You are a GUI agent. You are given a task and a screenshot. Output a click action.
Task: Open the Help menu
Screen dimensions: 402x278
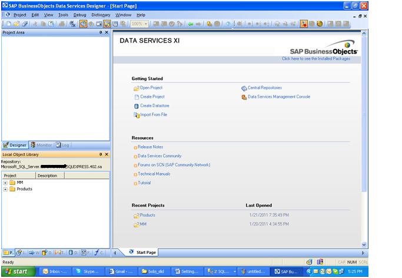point(141,15)
